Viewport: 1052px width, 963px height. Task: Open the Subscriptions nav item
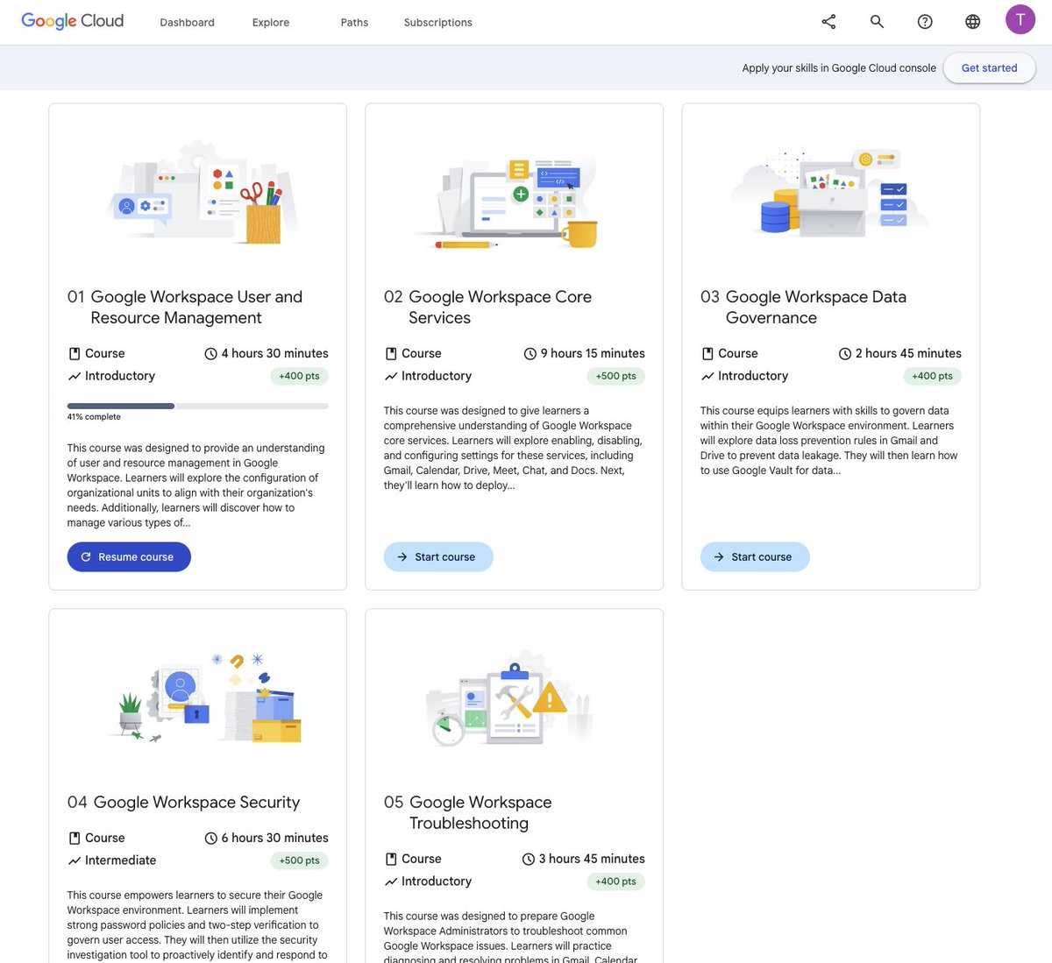tap(438, 23)
